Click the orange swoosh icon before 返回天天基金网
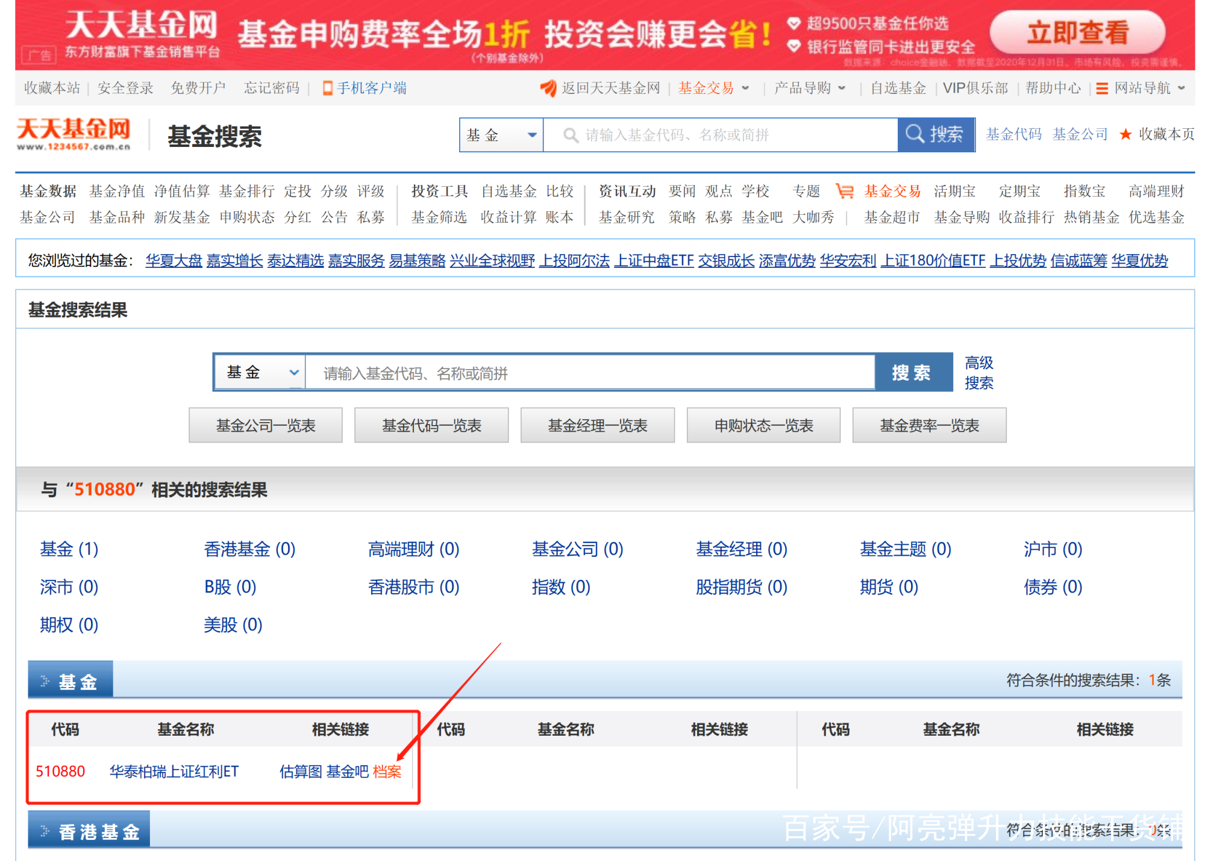Screen dimensions: 1205x861 548,88
